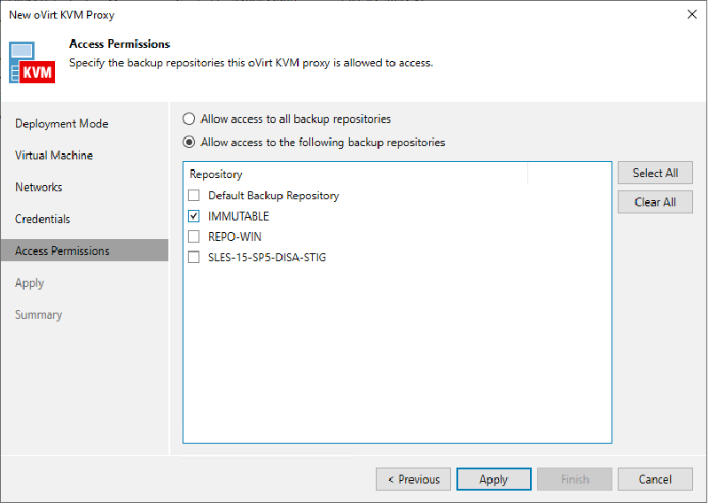Select Allow access to all backup repositories

(x=189, y=119)
